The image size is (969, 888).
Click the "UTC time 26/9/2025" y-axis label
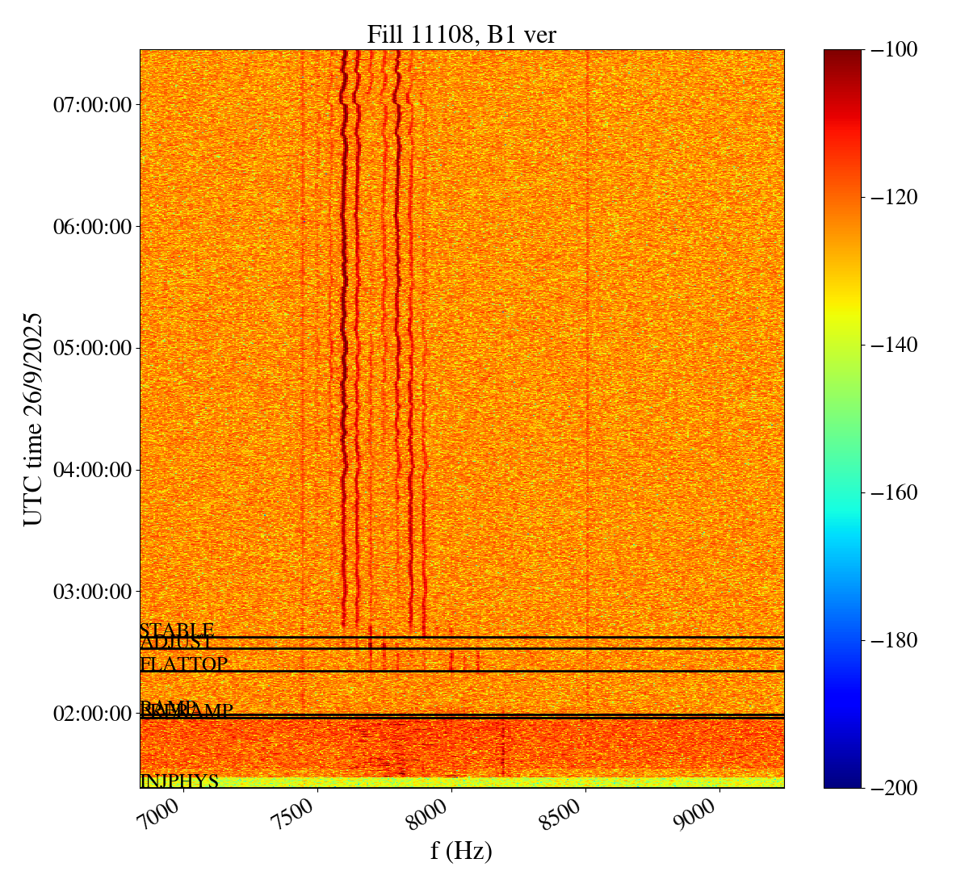point(33,418)
